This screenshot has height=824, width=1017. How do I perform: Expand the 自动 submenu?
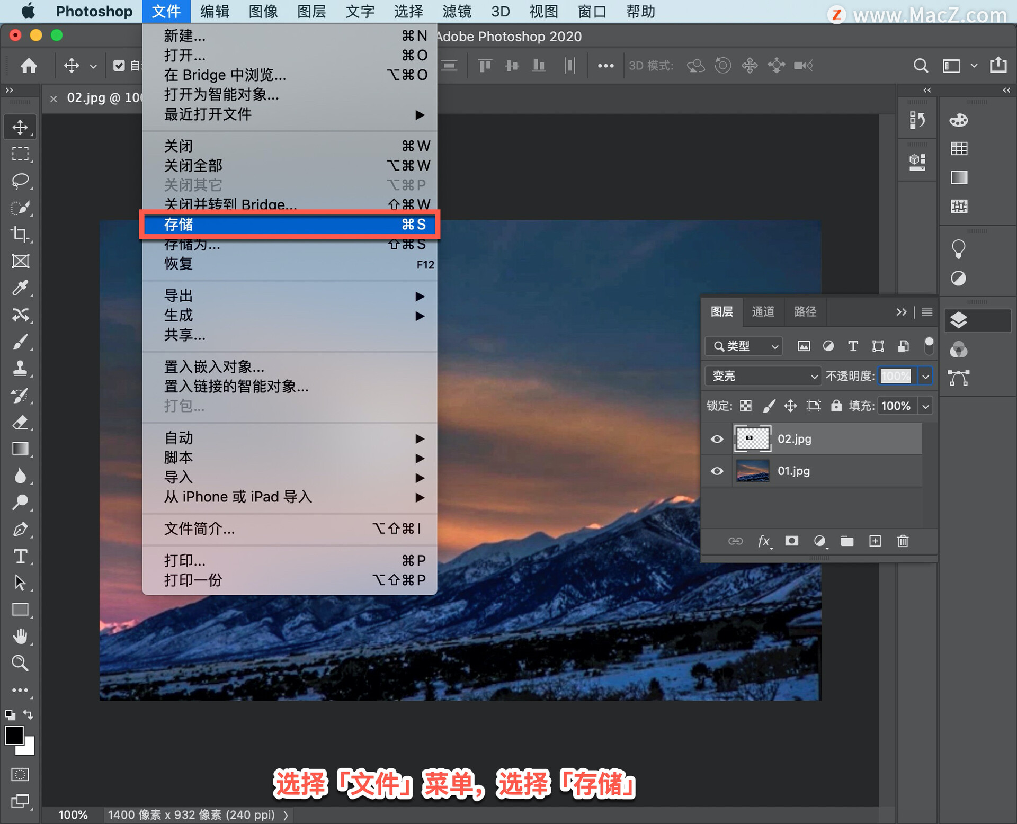click(290, 438)
